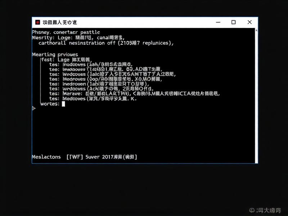Click the scrollbar up arrow on the right edge
Viewport: 288px width, 216px height.
click(x=256, y=31)
